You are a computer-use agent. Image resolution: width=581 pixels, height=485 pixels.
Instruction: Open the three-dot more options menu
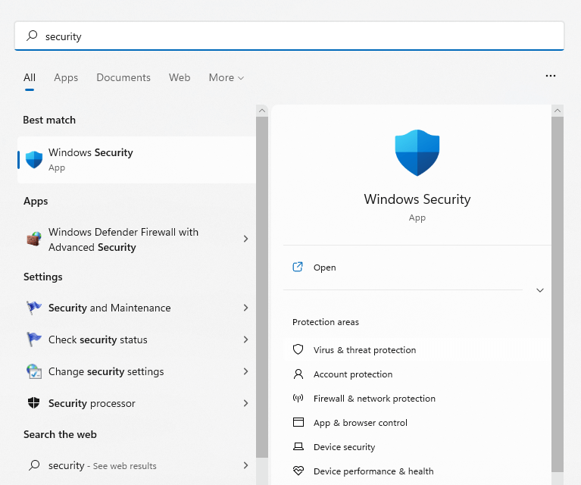[551, 77]
